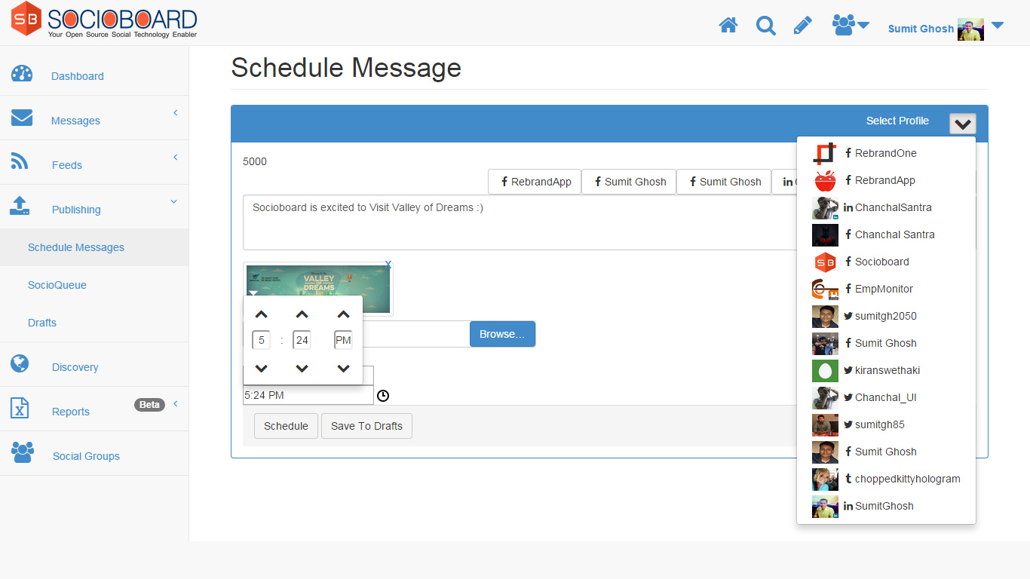Click the Publishing upload icon
This screenshot has height=579, width=1030.
click(x=20, y=206)
